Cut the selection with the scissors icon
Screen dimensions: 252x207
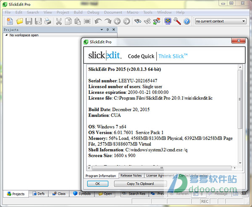(x=59, y=21)
